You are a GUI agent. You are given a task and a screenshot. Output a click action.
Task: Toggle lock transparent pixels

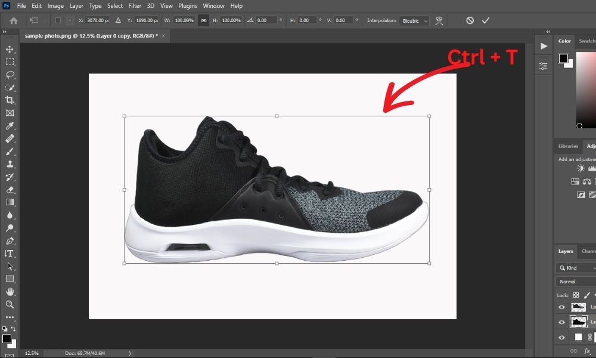point(576,295)
